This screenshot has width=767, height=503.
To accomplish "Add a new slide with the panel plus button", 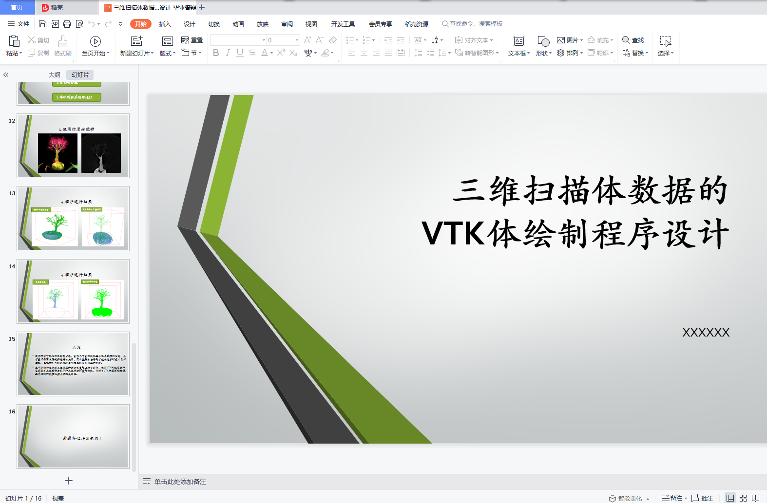I will click(x=69, y=481).
